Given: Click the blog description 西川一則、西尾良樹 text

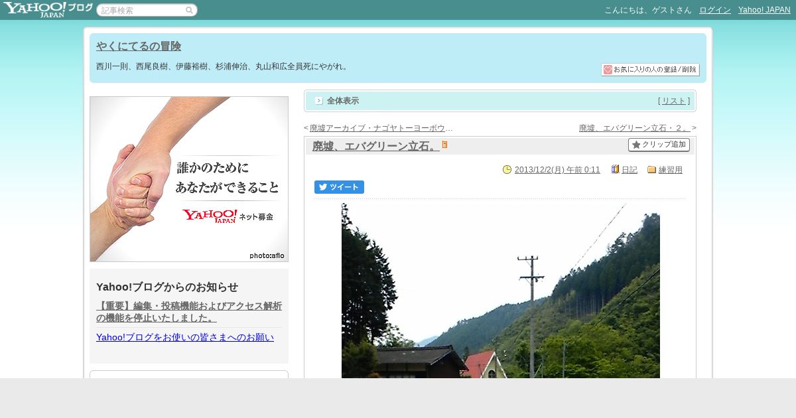Looking at the screenshot, I should tap(222, 66).
